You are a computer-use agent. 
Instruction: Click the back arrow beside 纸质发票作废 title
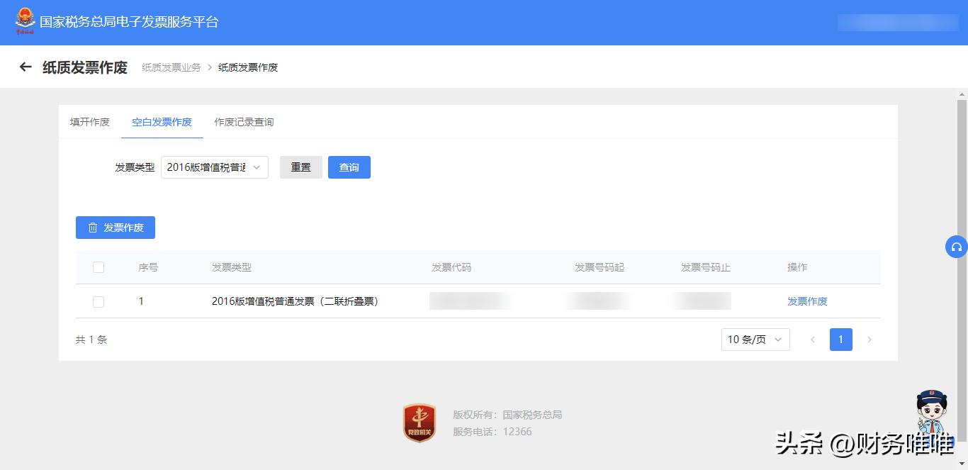[x=26, y=67]
